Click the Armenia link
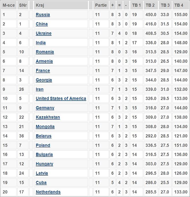Viewport: 190px width, 197px height. 44,61
